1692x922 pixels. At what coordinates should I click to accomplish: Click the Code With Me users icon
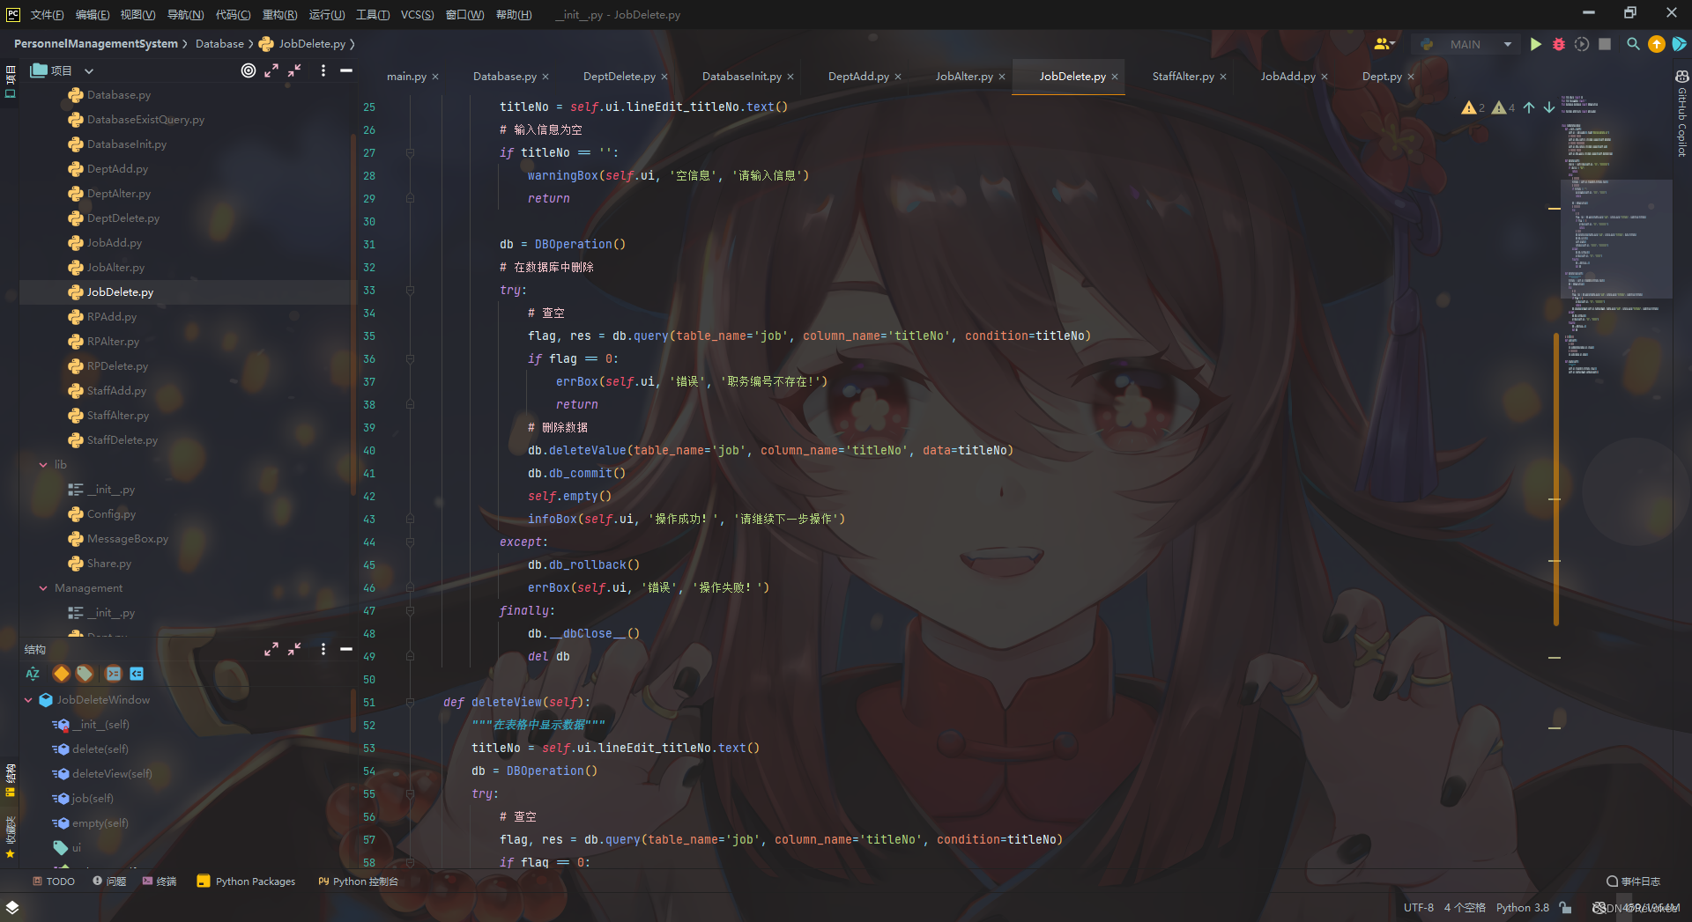[1384, 44]
